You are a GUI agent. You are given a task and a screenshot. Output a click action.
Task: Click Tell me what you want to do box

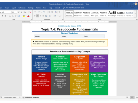click(75, 8)
